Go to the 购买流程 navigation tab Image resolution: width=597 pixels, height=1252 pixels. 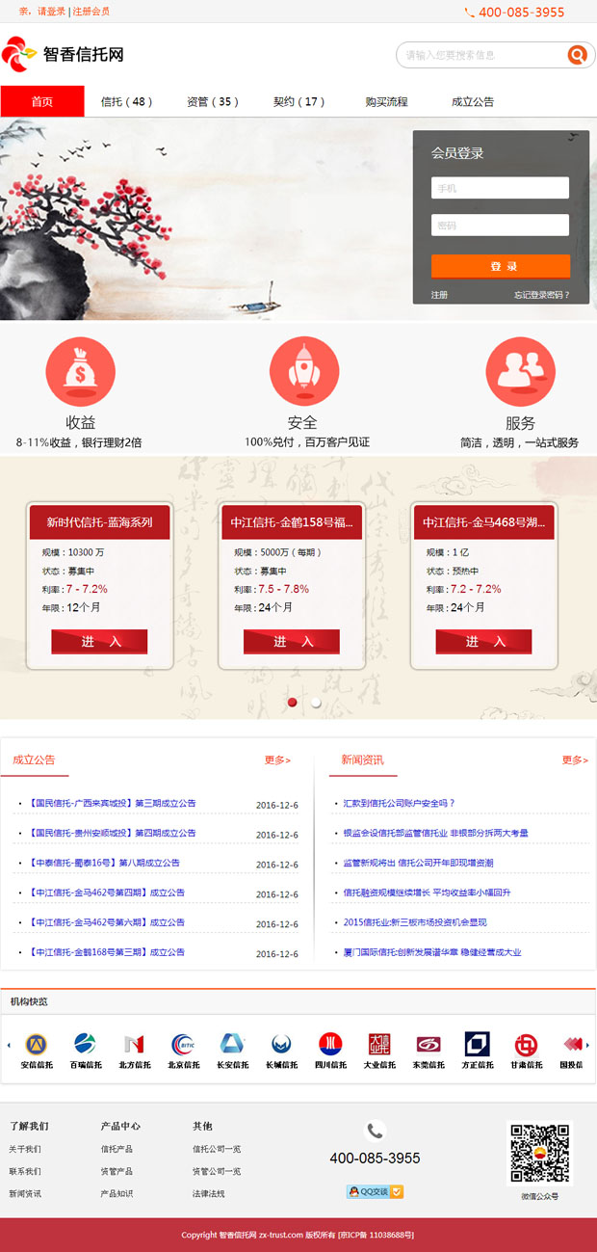[386, 101]
